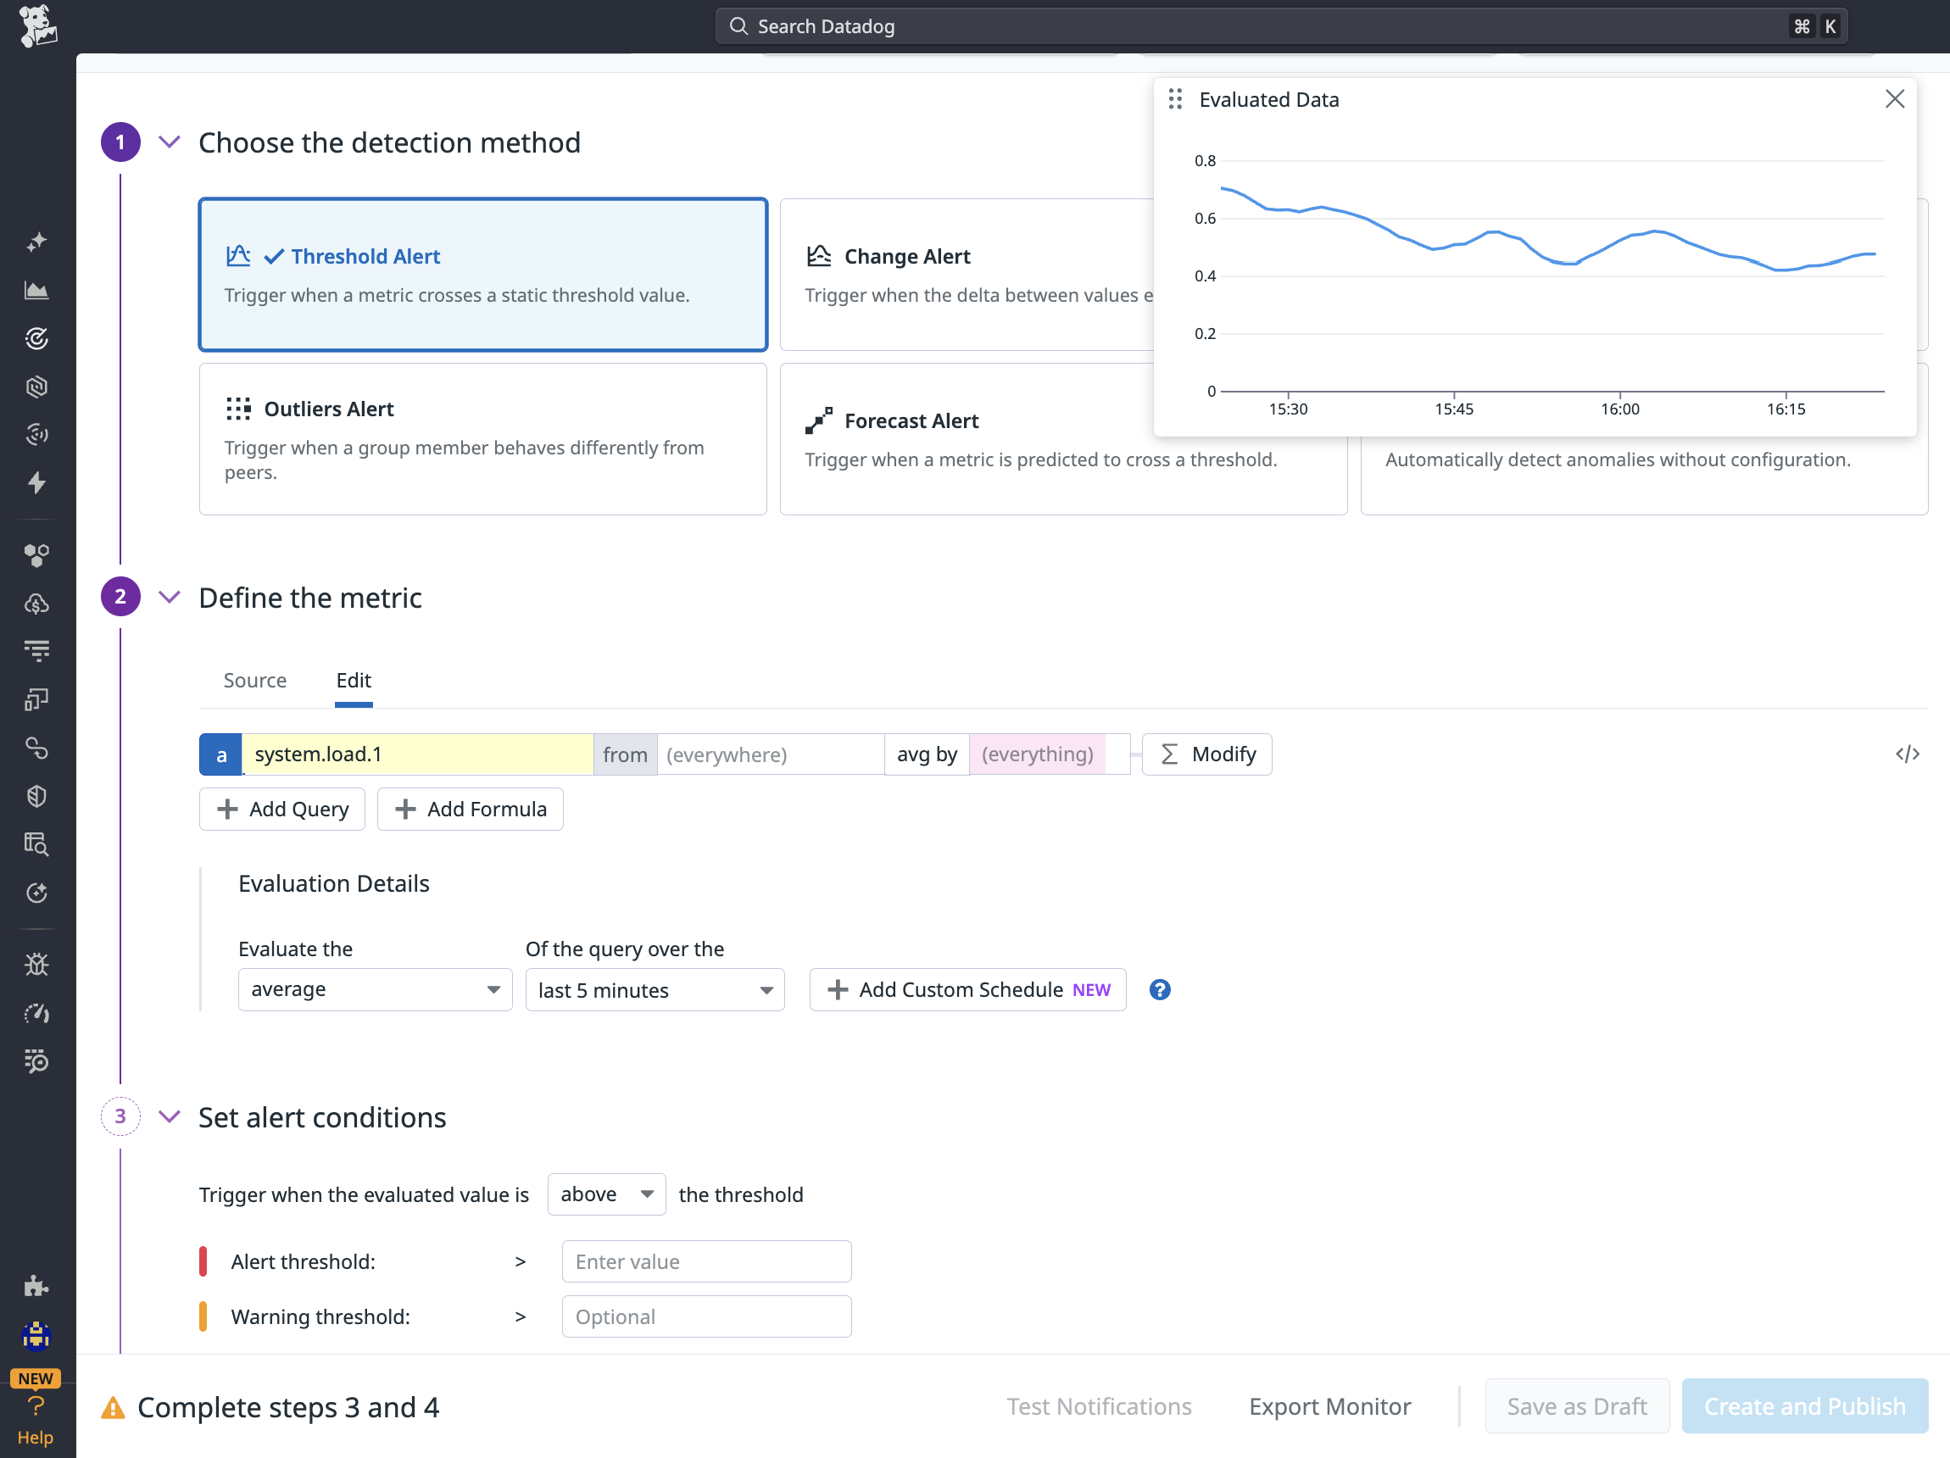This screenshot has height=1458, width=1950.
Task: Collapse the Define the metric section
Action: [170, 598]
